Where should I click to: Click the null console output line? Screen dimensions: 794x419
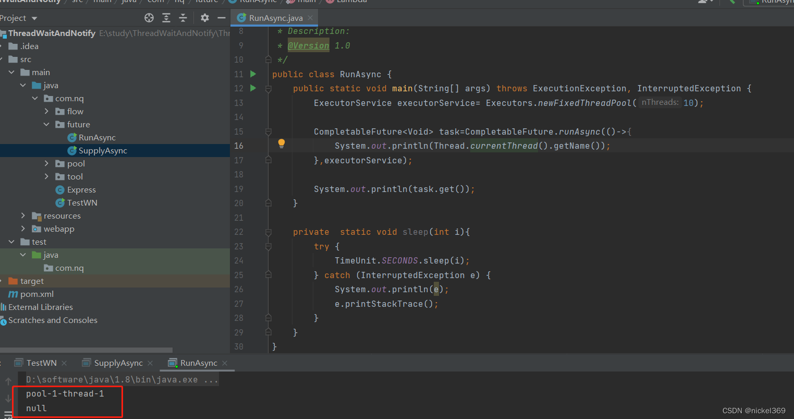[x=36, y=408]
